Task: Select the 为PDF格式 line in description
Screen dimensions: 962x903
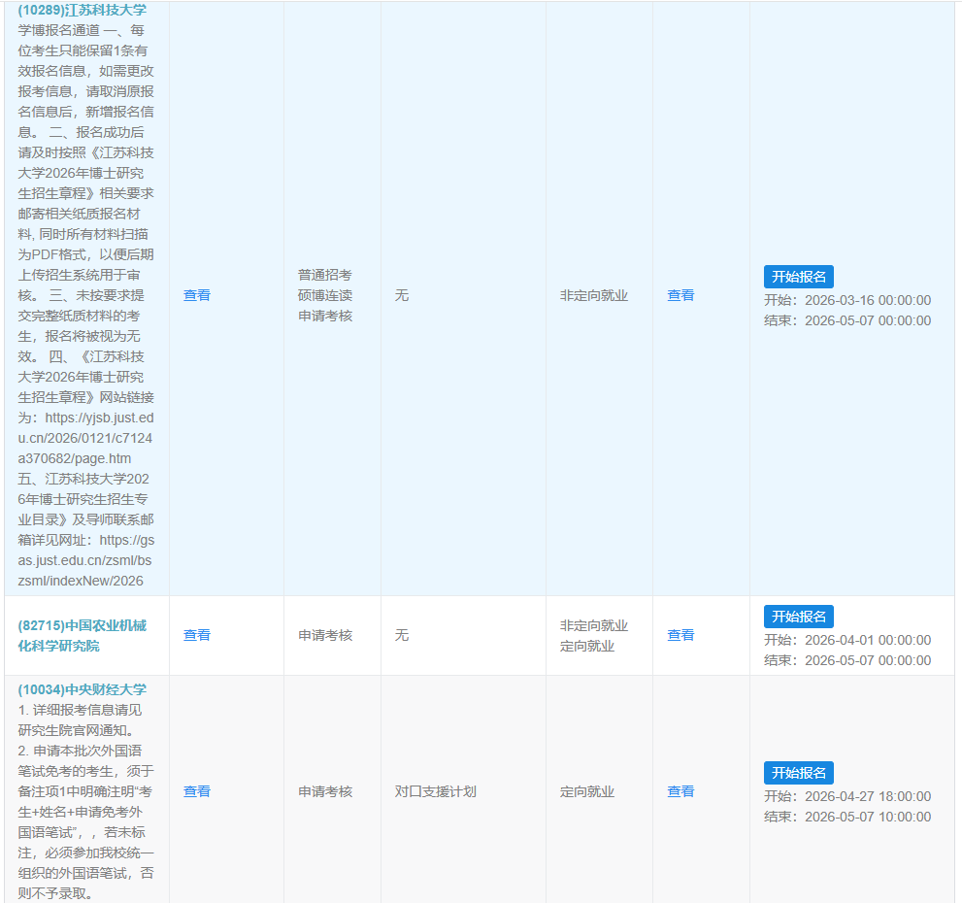Action: pyautogui.click(x=85, y=254)
